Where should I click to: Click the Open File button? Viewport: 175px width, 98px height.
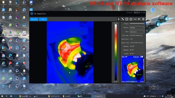34,19
